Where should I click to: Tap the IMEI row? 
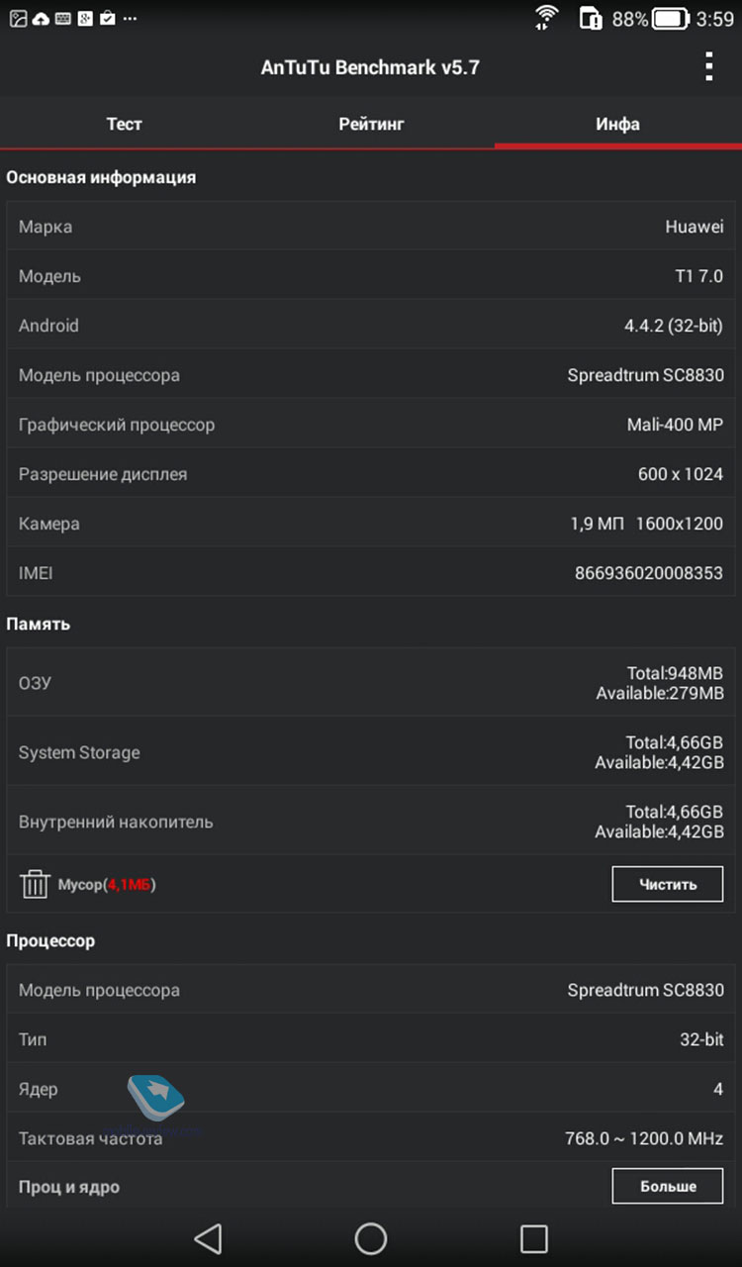[x=371, y=573]
